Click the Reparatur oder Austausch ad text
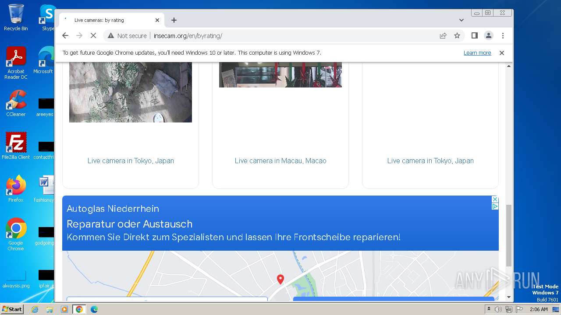Viewport: 561px width, 315px height. coord(129,224)
